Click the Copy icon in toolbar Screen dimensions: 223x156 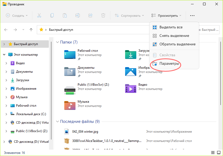coord(52,15)
